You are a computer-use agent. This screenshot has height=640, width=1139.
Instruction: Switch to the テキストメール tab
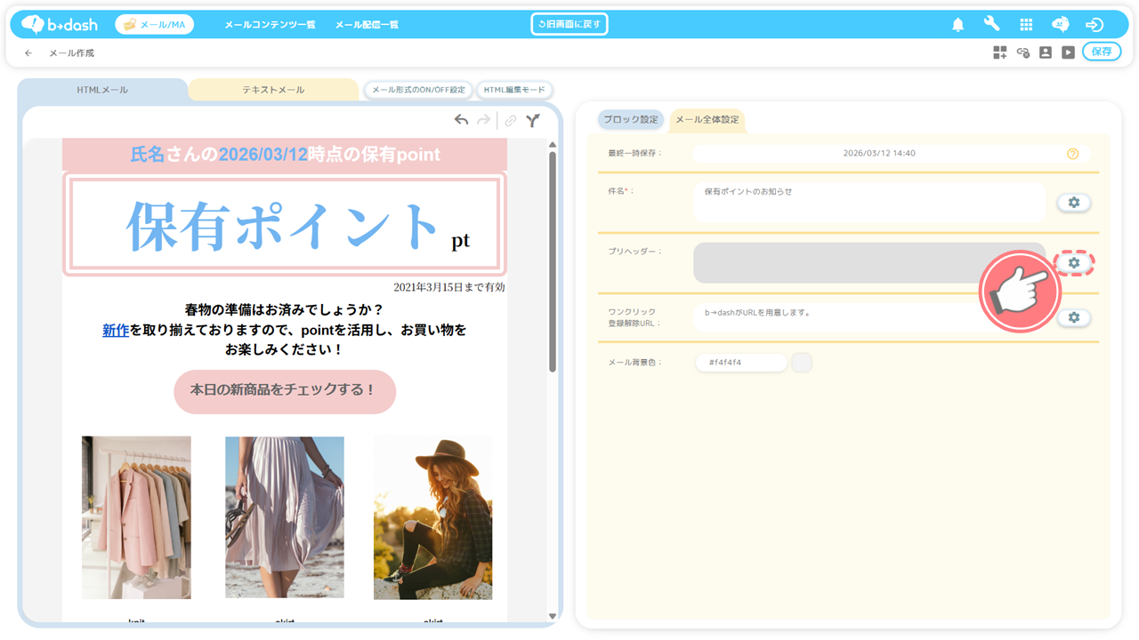click(273, 90)
